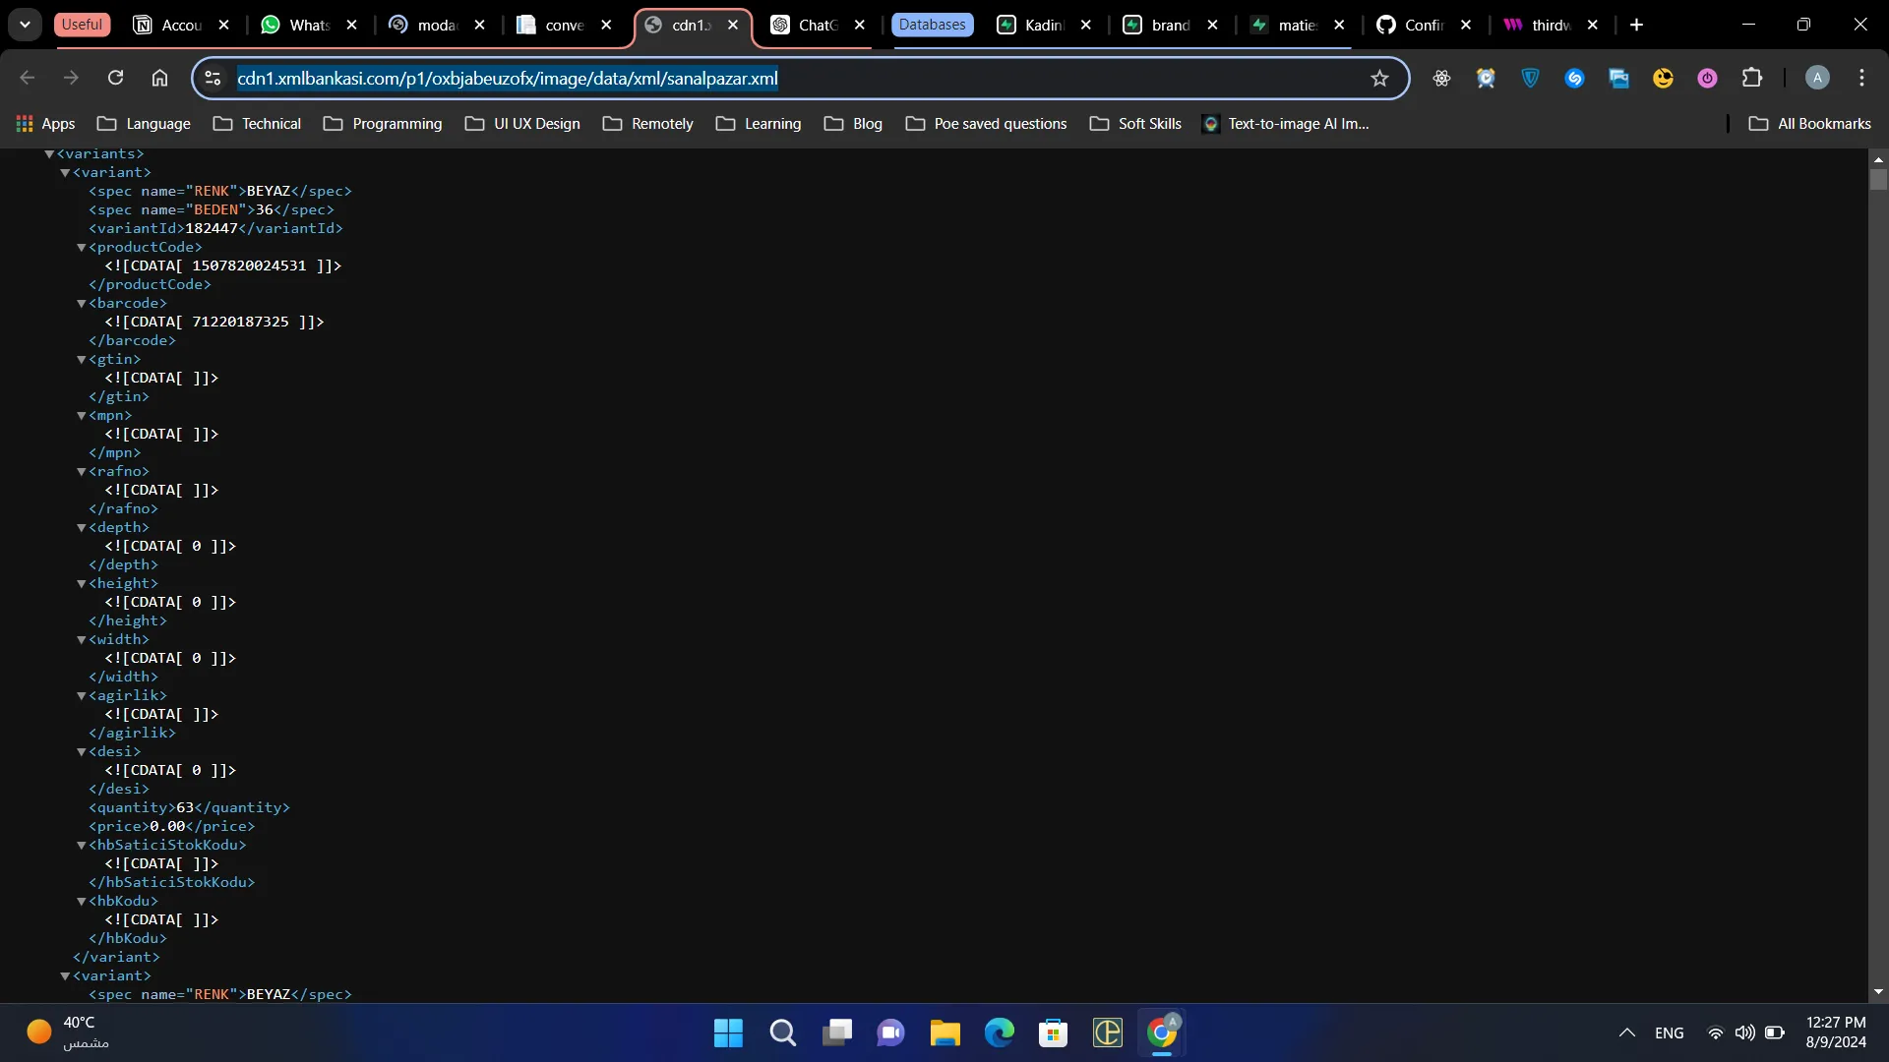Open Chrome three-dot menu
The width and height of the screenshot is (1889, 1062).
[x=1861, y=78]
